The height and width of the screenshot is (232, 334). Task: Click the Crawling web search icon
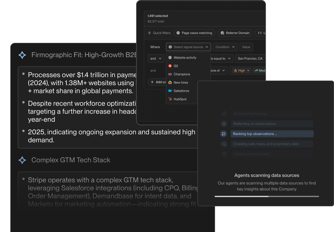224,144
